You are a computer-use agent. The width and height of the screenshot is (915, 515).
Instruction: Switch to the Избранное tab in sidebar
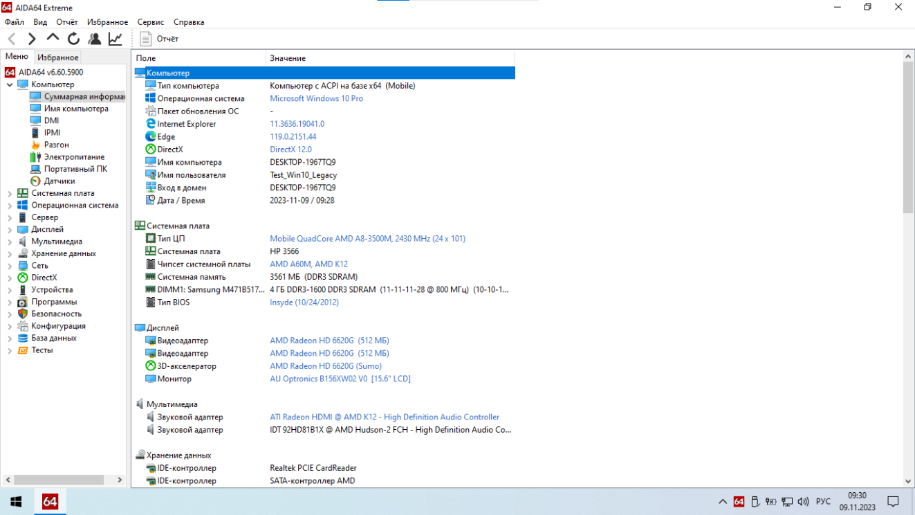[58, 57]
